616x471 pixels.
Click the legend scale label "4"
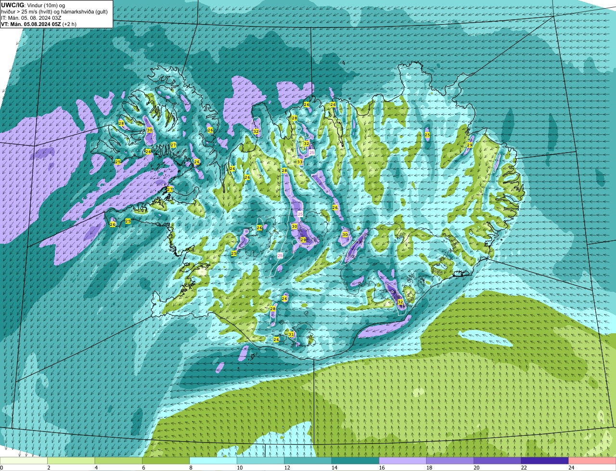click(x=96, y=468)
